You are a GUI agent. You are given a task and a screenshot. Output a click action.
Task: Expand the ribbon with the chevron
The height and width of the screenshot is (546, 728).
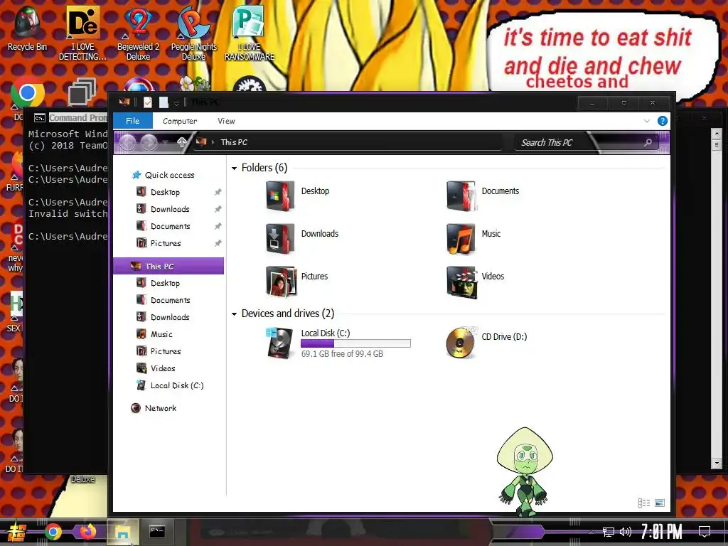(x=647, y=121)
